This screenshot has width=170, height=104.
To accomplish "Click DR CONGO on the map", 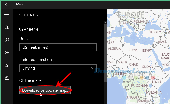I will pyautogui.click(x=139, y=86).
